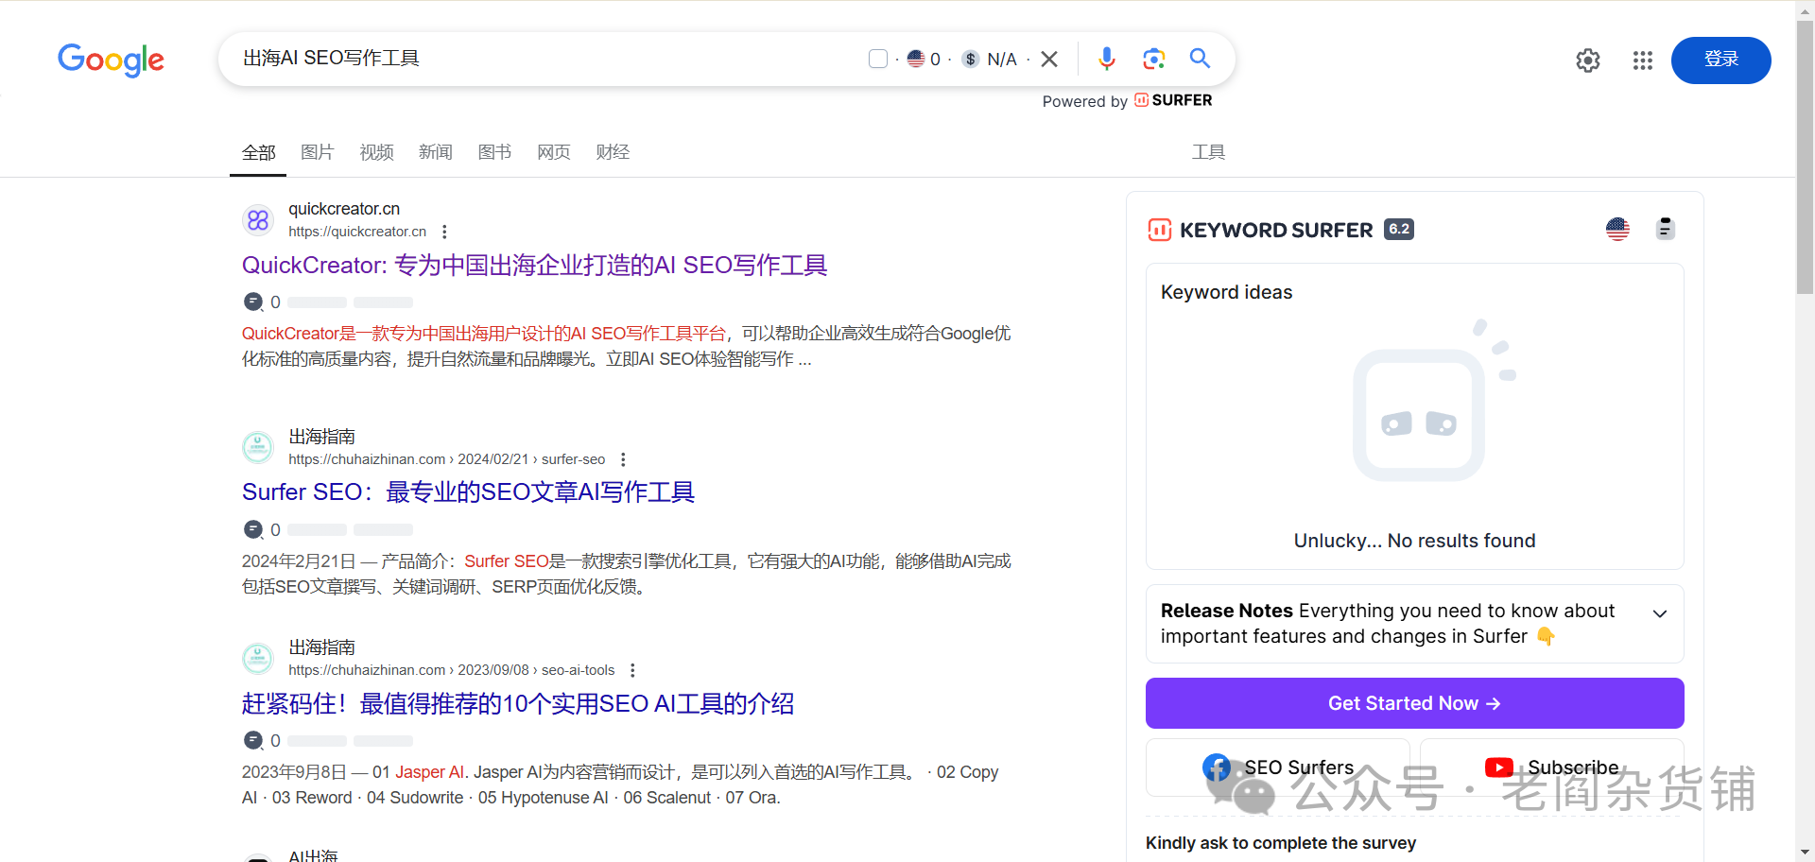The height and width of the screenshot is (862, 1815).
Task: Open the settings gear icon
Action: coord(1588,60)
